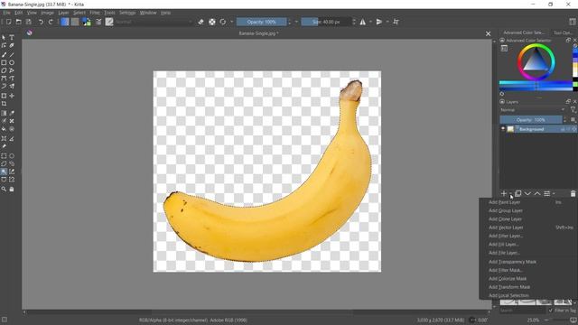Delete layer with trash icon

[x=573, y=193]
